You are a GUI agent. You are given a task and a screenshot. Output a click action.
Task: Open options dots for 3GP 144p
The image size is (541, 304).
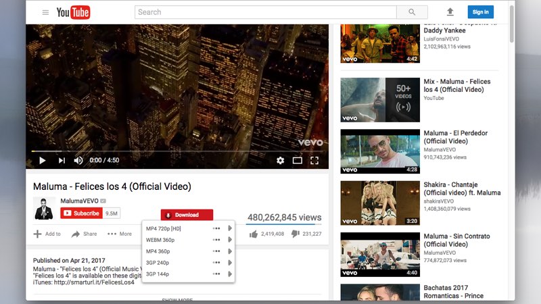click(216, 274)
